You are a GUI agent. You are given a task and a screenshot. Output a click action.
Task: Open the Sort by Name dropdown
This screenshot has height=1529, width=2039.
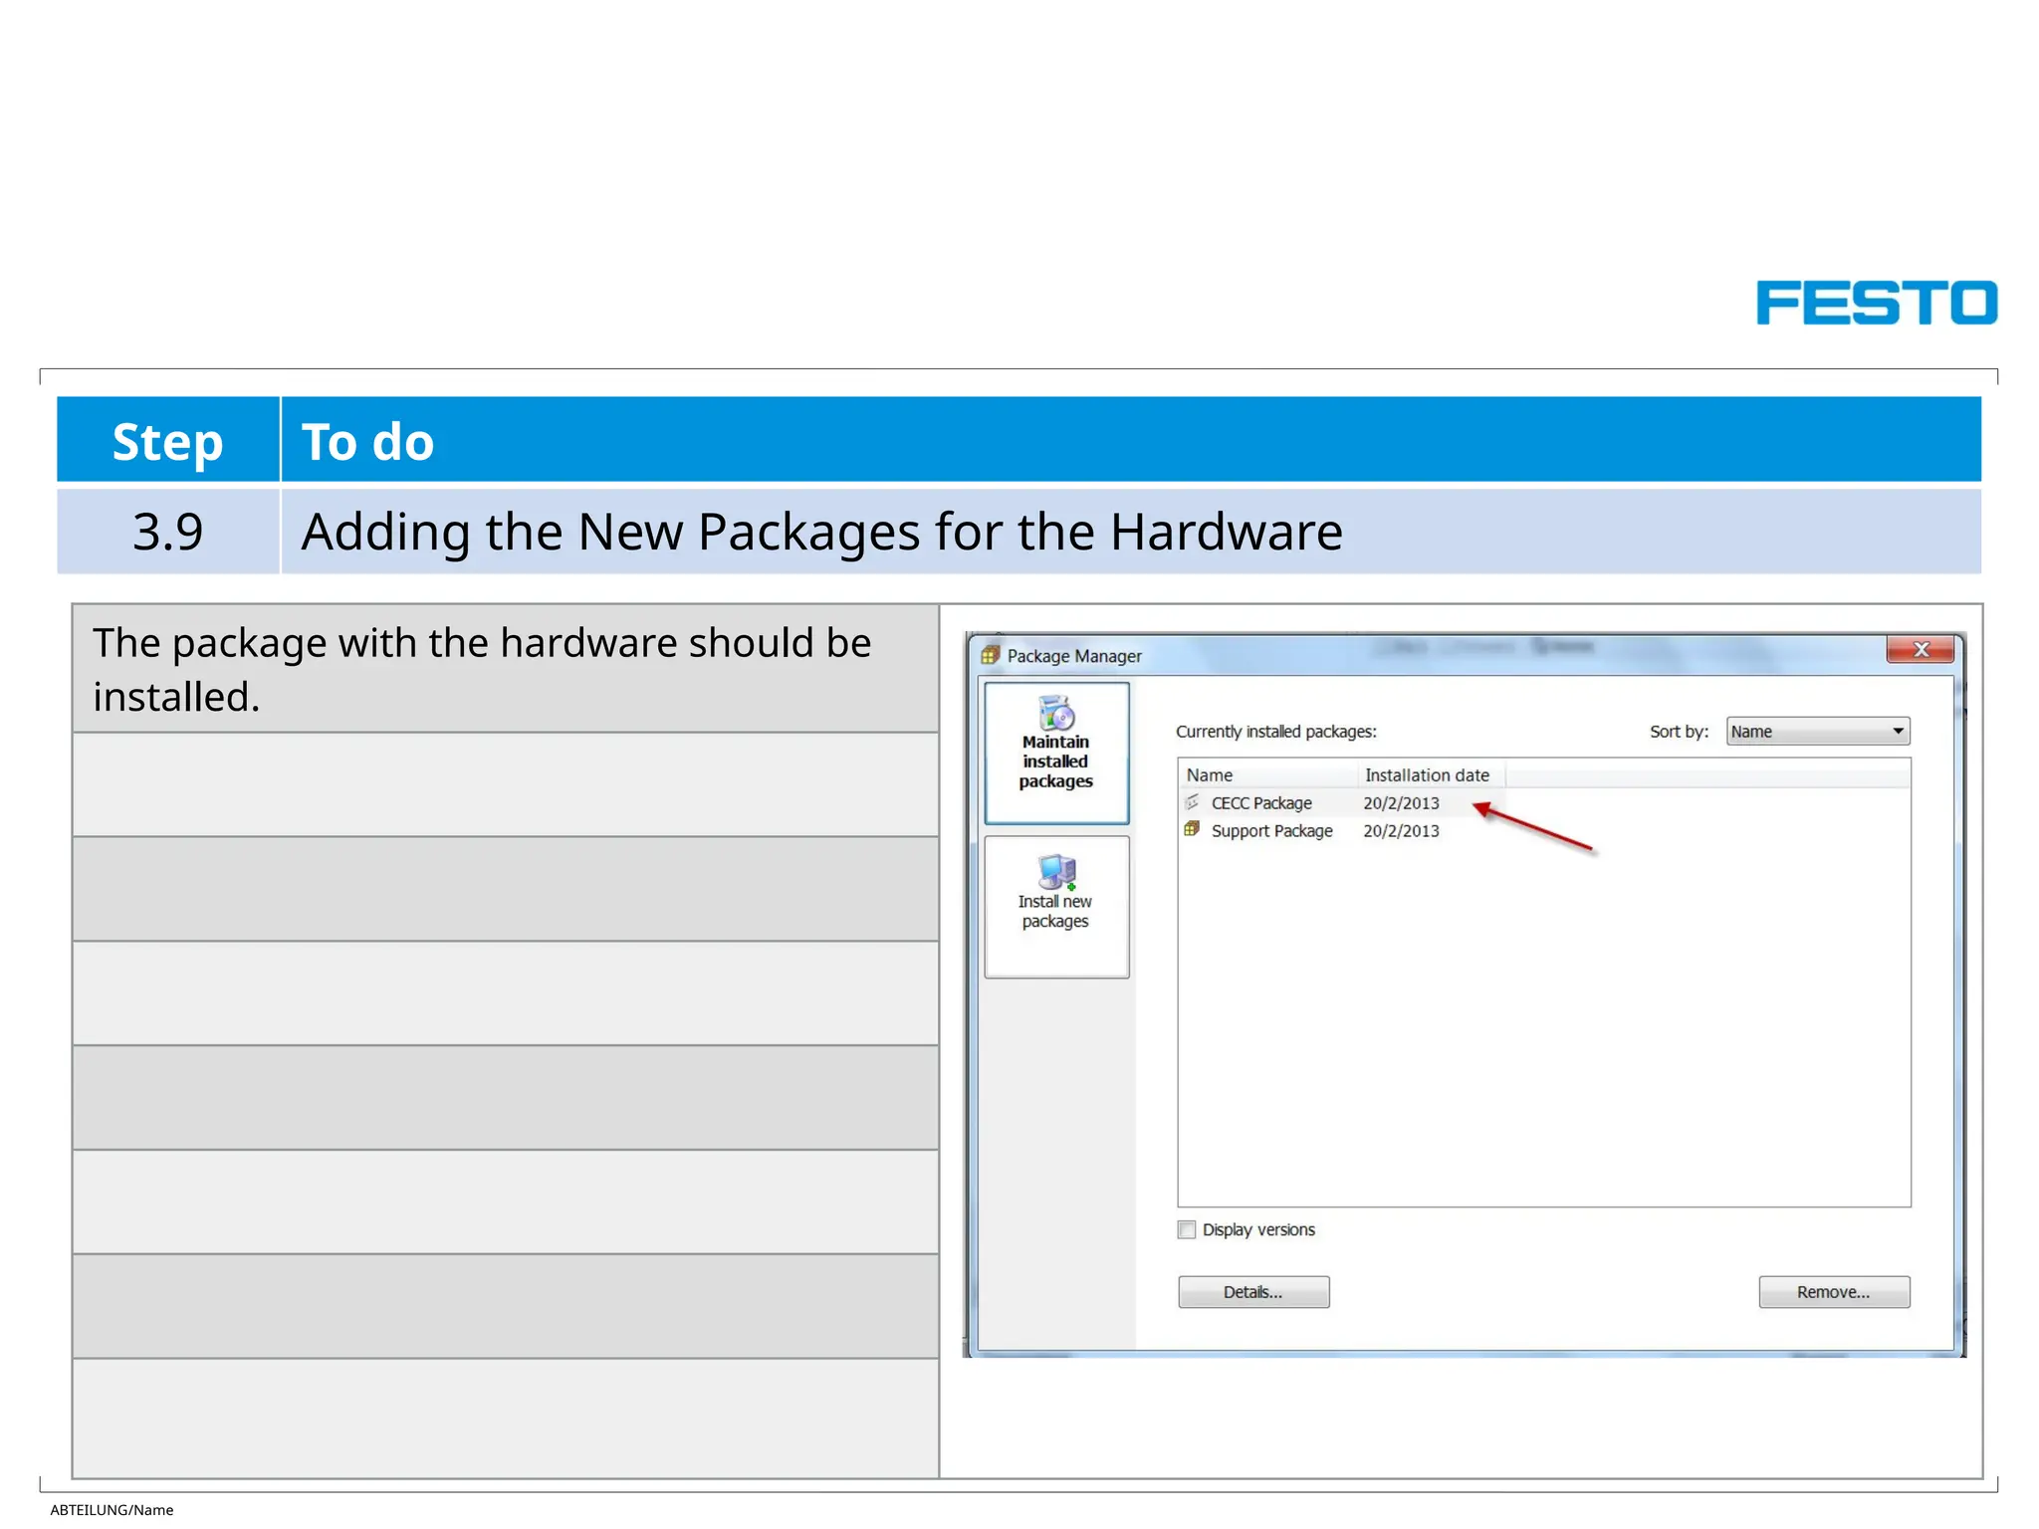pyautogui.click(x=1818, y=732)
